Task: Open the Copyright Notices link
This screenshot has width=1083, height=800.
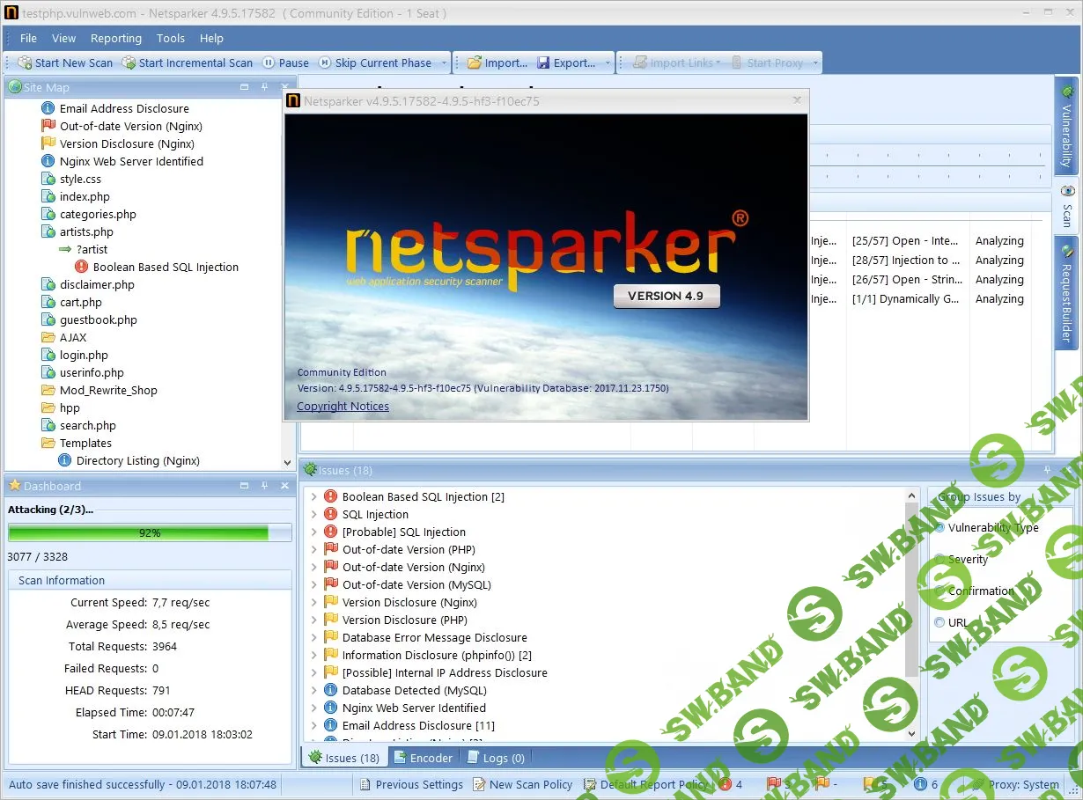Action: click(x=342, y=406)
